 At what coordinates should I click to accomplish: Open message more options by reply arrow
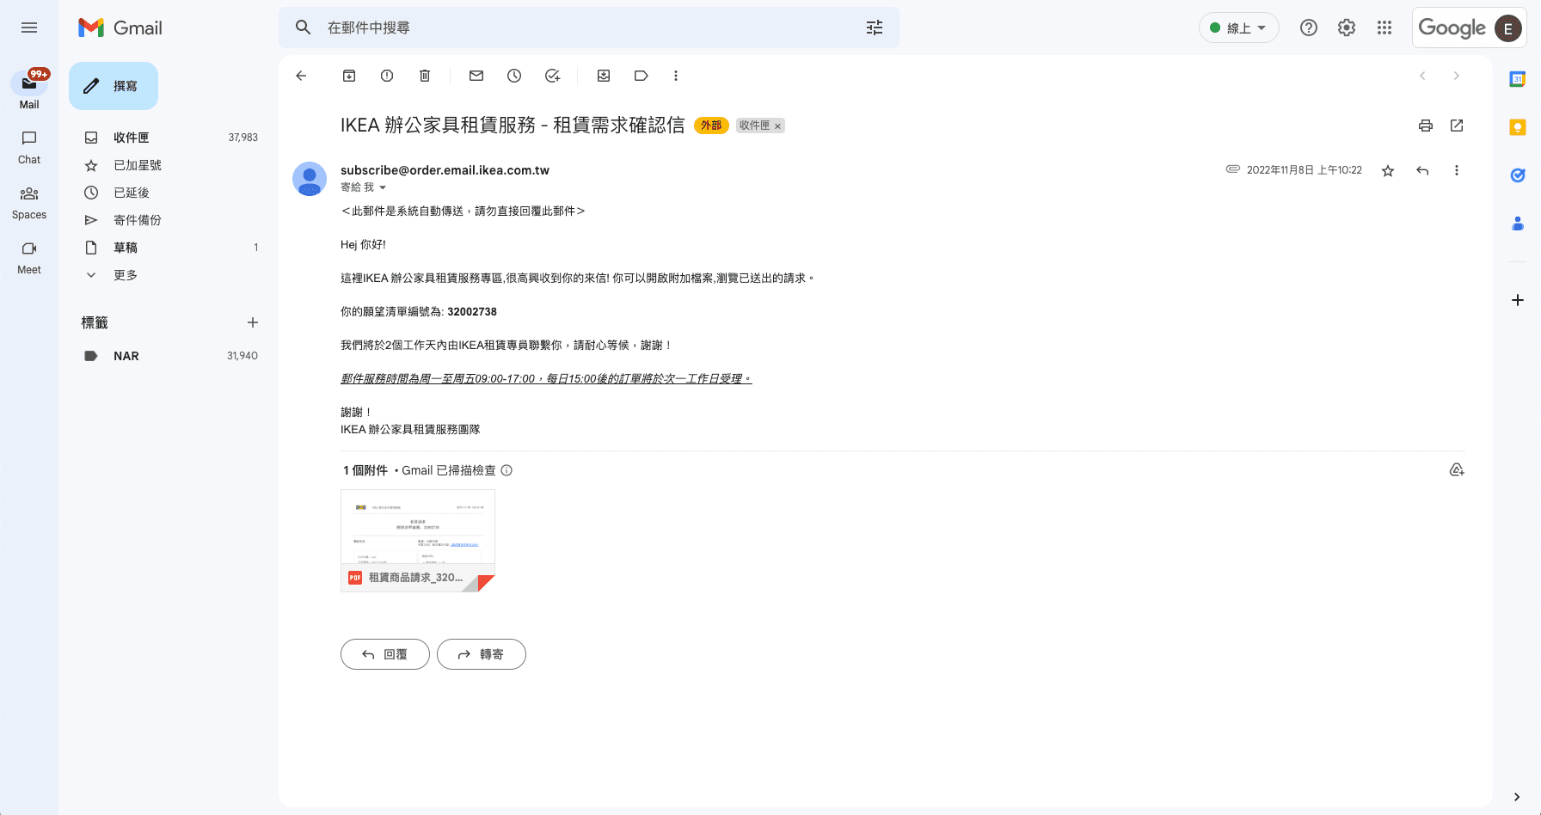point(1457,170)
